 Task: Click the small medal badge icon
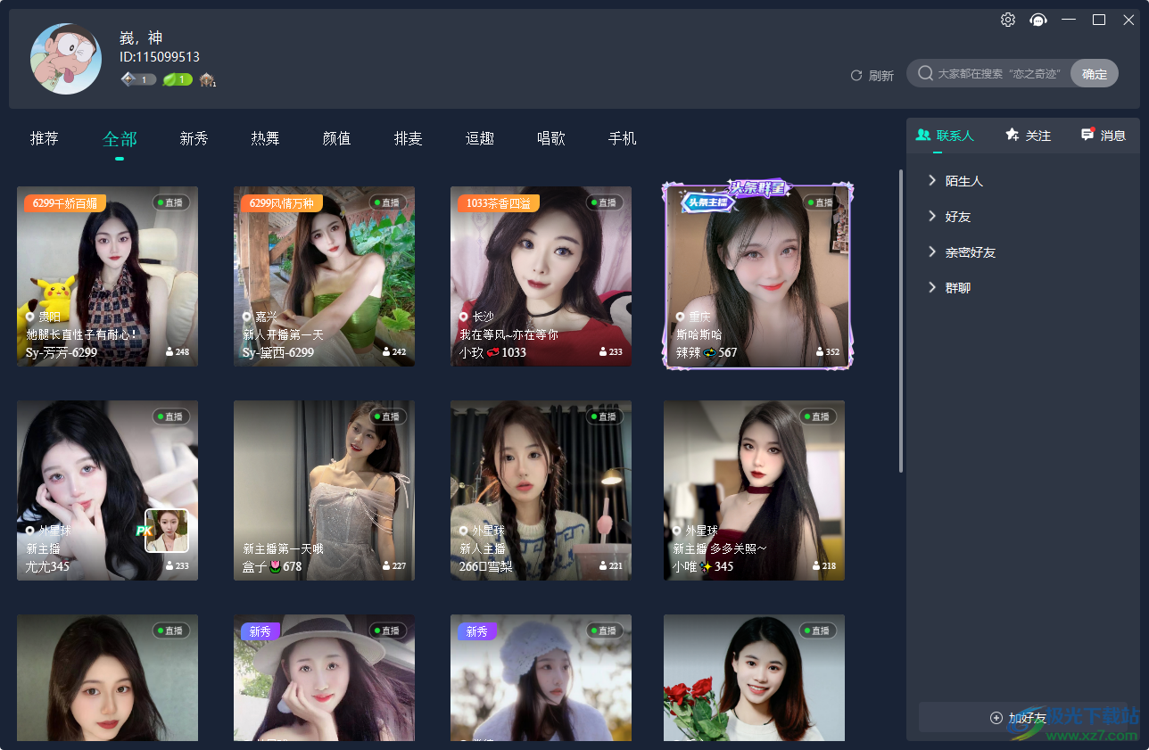pyautogui.click(x=208, y=79)
